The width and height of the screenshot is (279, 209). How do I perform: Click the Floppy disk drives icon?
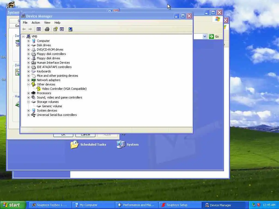coord(34,58)
